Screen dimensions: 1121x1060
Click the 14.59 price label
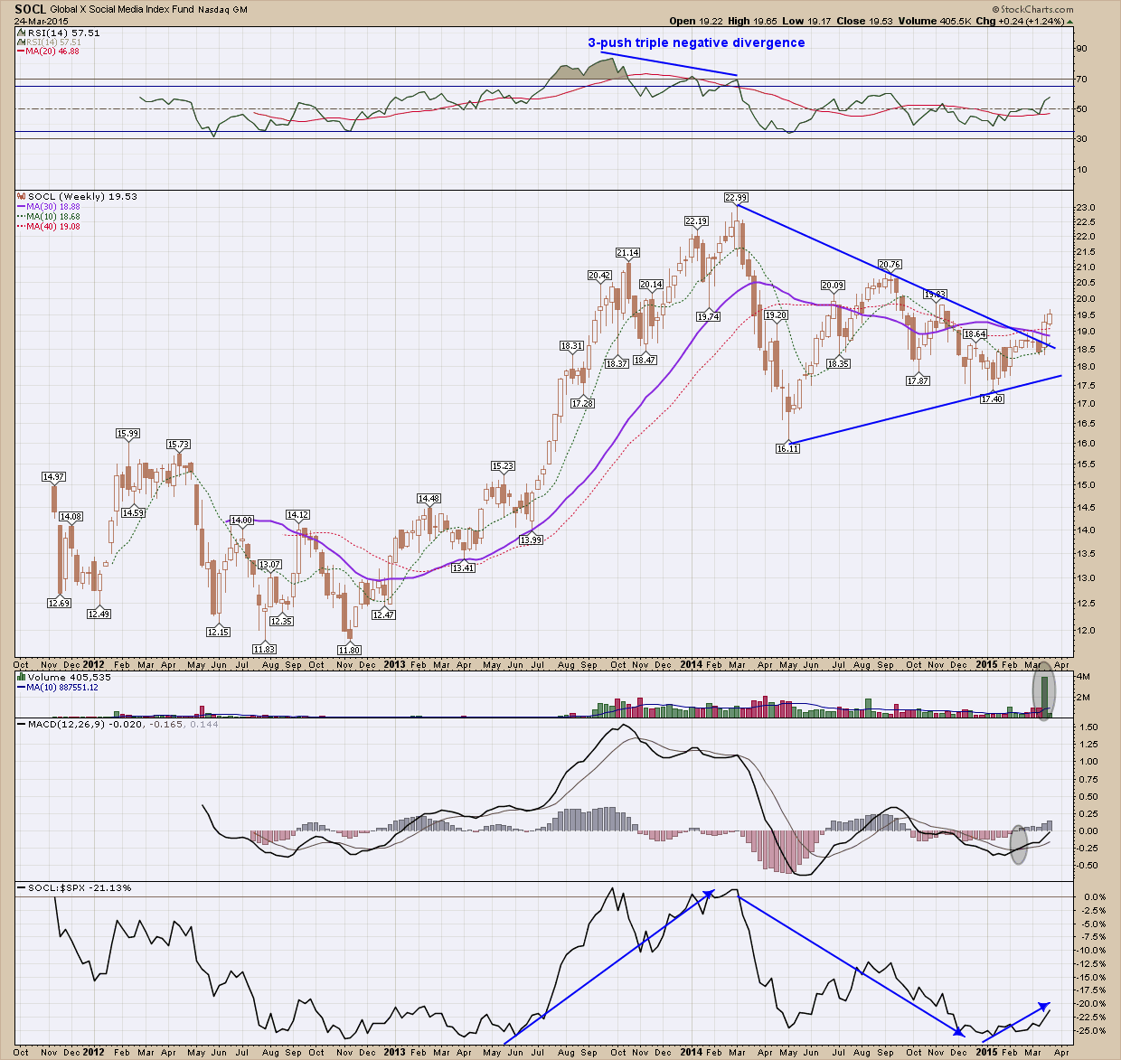[x=133, y=512]
